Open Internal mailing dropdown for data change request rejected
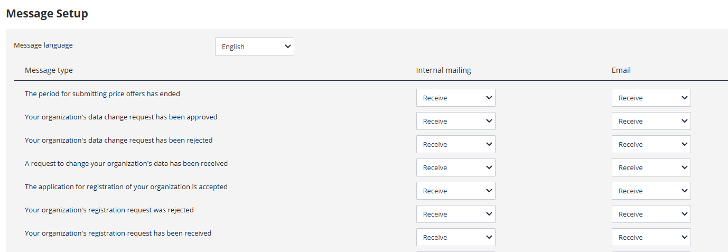The width and height of the screenshot is (728, 252). [x=456, y=144]
